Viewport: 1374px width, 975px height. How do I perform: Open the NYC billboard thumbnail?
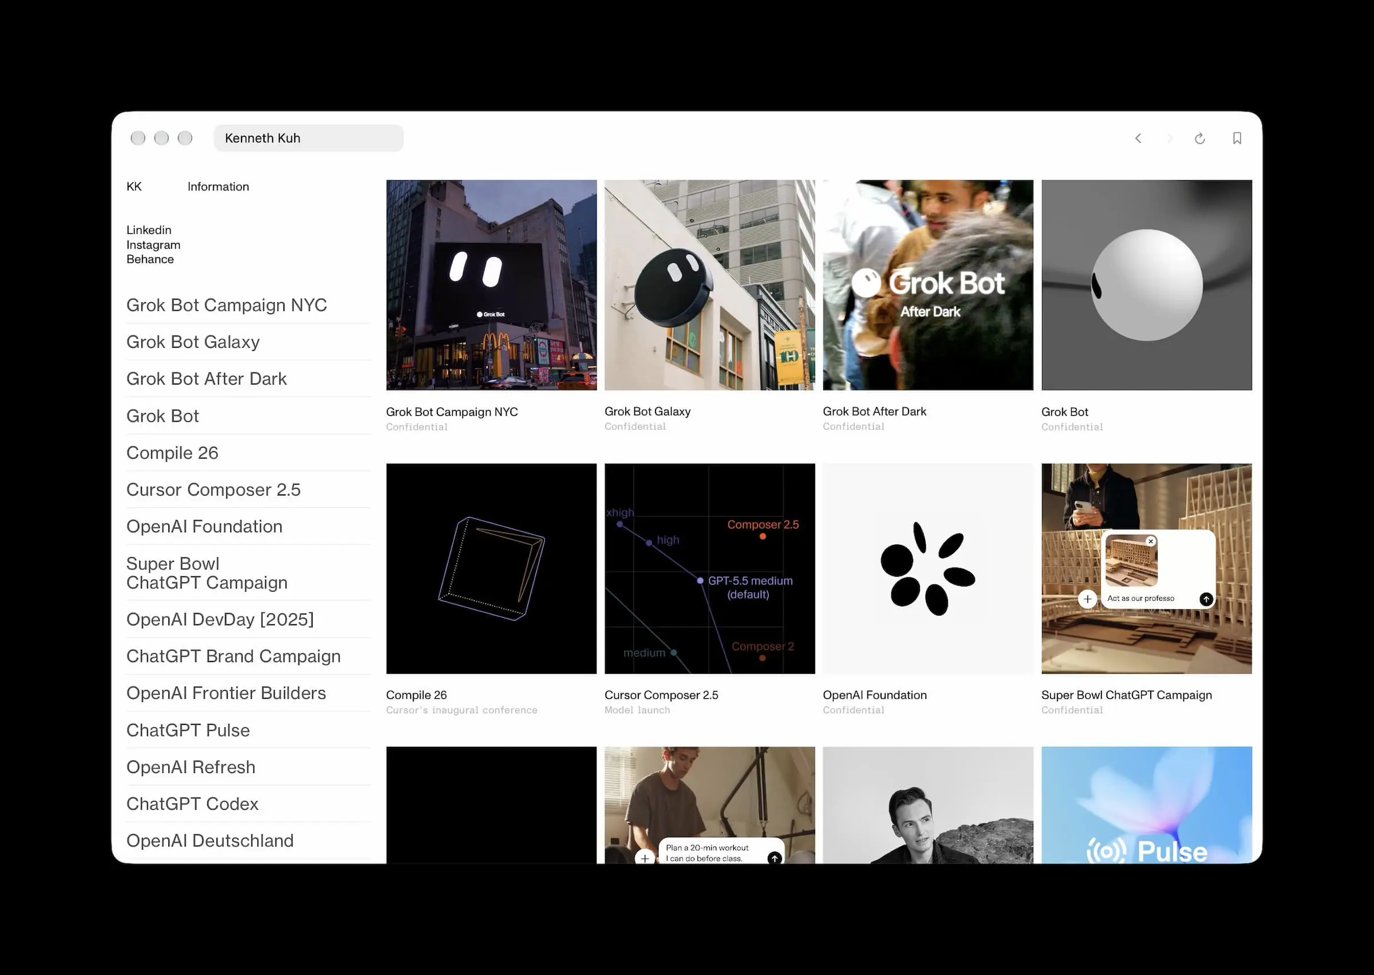point(491,285)
